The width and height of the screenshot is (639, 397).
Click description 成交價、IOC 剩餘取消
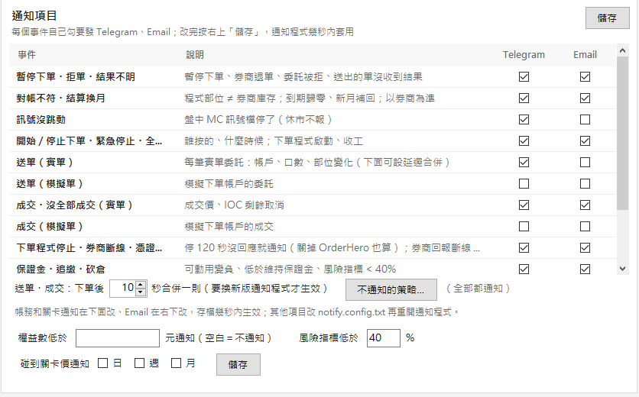(x=235, y=205)
